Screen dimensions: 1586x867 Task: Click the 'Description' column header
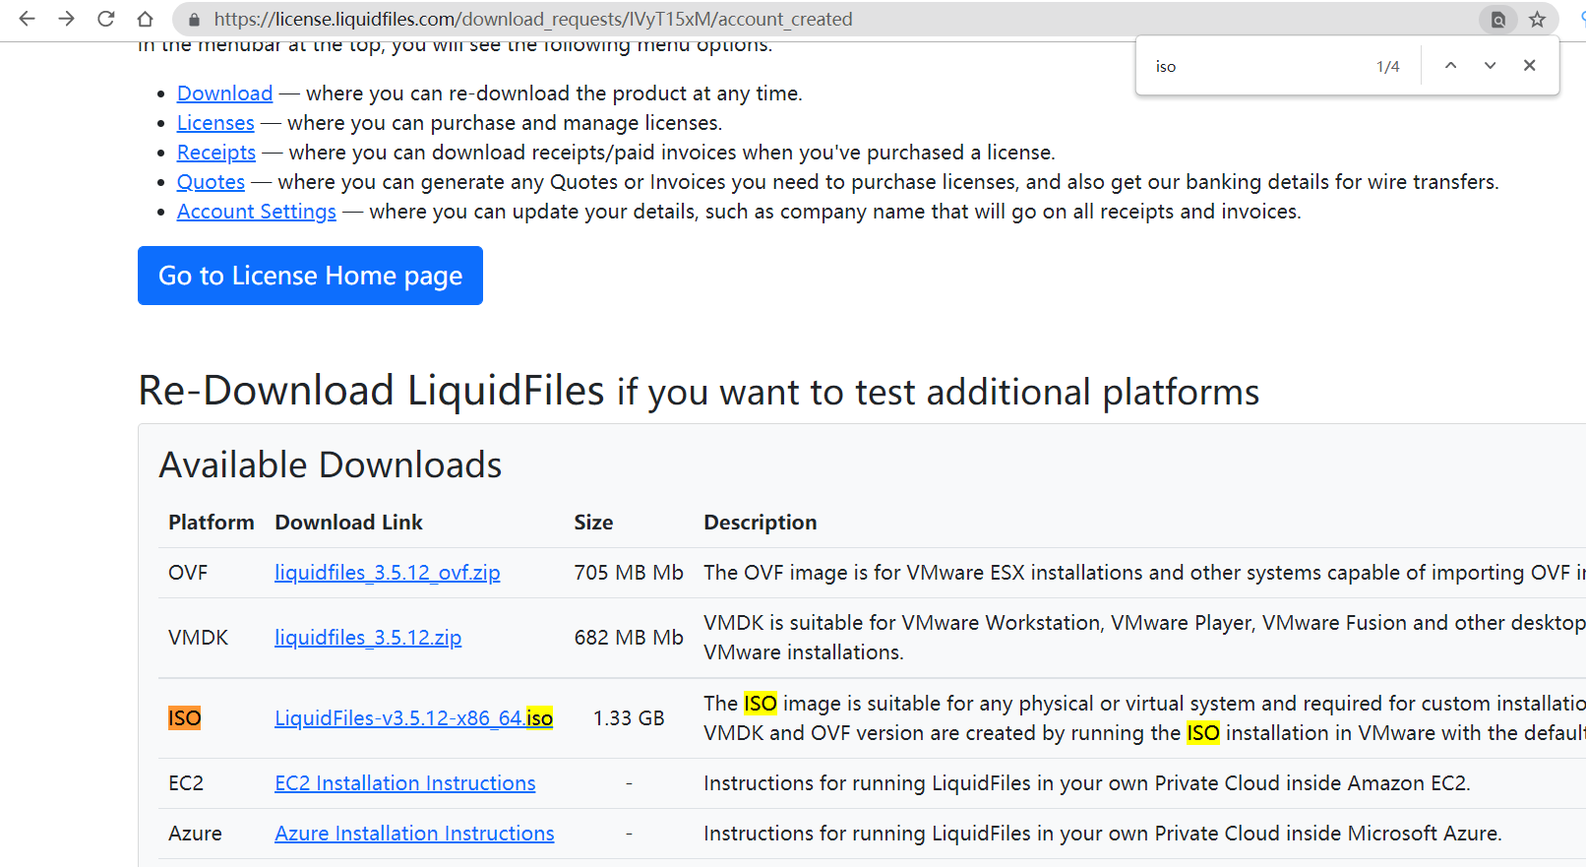click(761, 523)
